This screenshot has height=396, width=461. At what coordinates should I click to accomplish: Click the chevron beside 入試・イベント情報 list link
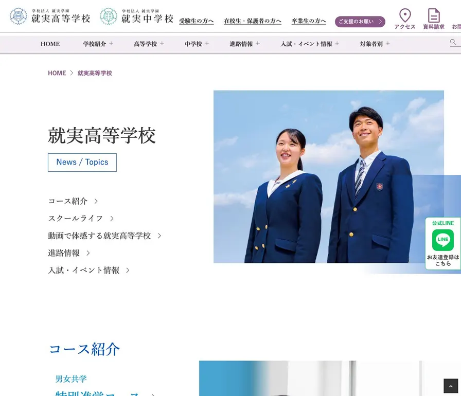point(128,271)
